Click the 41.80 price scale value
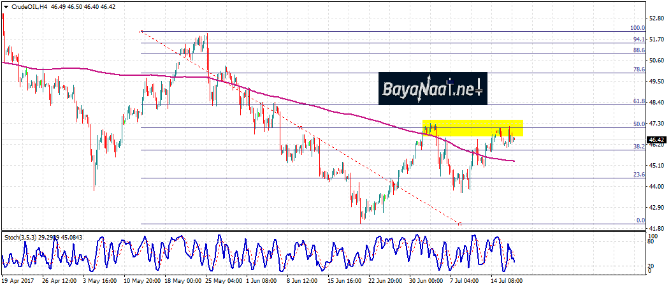Screen dimensions: 671x288 [656, 228]
